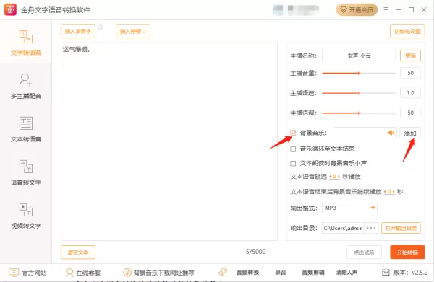The image size is (434, 282).
Task: Increase 背景音乐继续播放 seconds with right arrow
Action: click(393, 192)
